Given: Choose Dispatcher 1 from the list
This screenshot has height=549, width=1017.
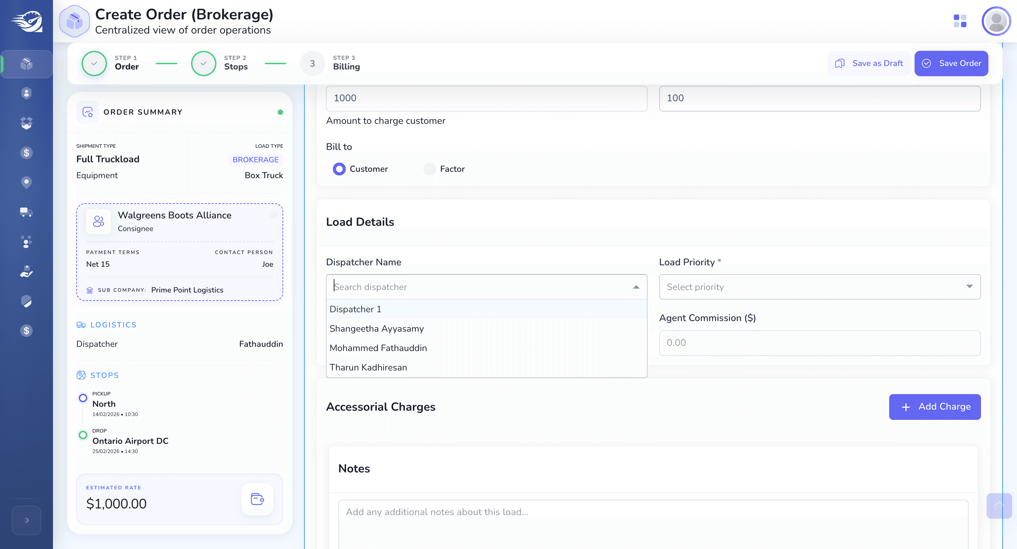Looking at the screenshot, I should (x=486, y=309).
